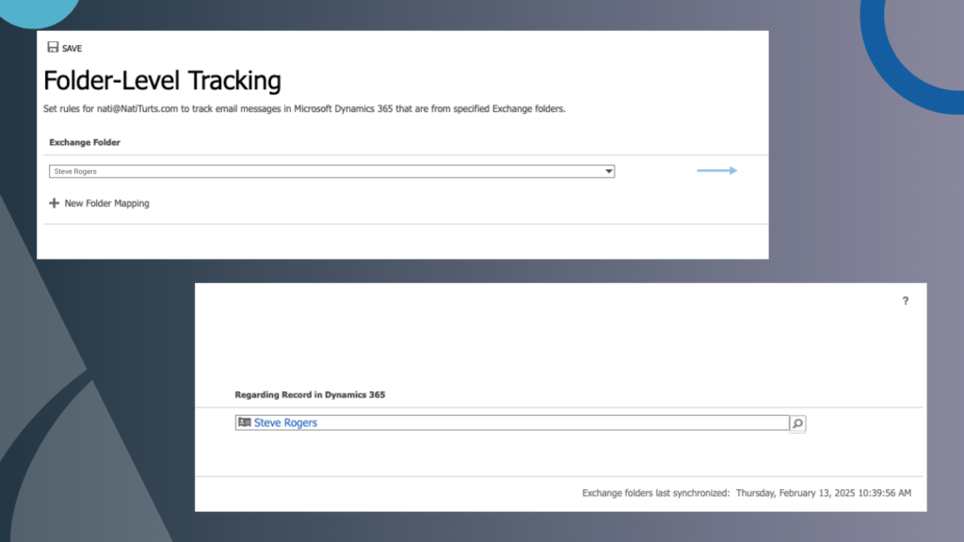Select the search icon in the Regarding Record field
Screen dimensions: 964x542
point(797,422)
